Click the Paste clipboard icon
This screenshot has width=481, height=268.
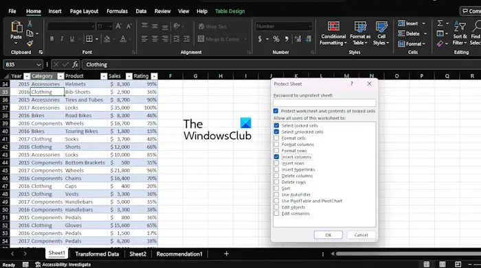click(x=16, y=27)
